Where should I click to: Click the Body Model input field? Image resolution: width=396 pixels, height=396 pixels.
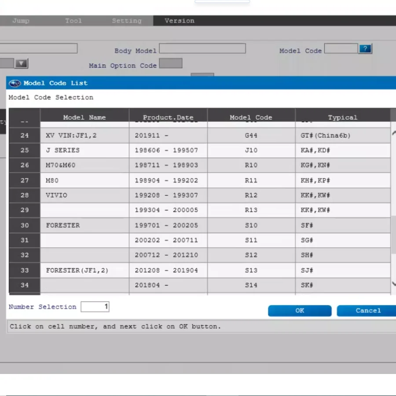click(x=202, y=48)
